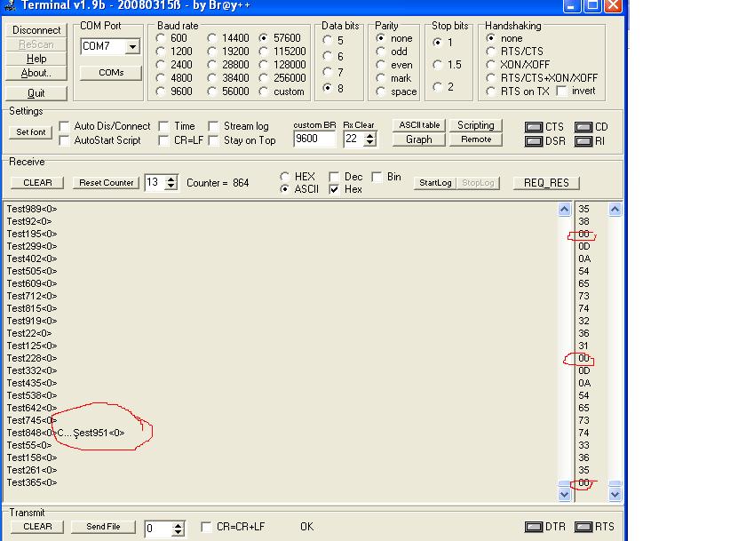The image size is (746, 541).
Task: Click the DSR indicator light
Action: pyautogui.click(x=534, y=141)
